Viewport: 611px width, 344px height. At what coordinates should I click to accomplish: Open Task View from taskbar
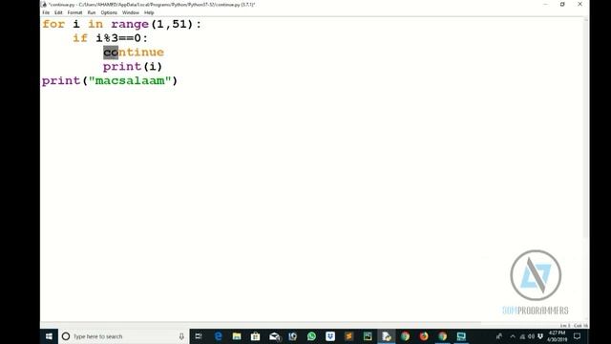point(199,336)
